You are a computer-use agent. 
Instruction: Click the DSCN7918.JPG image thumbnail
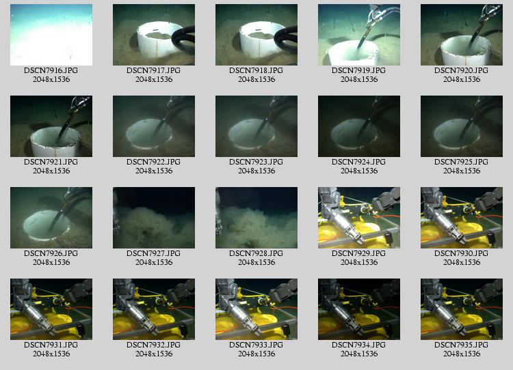coord(256,35)
